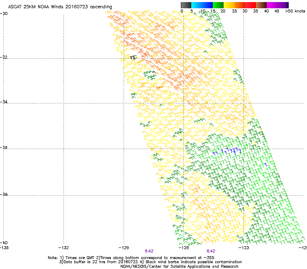Click the ASCAT 25KM NOAA Winds title
Screen dimensions: 307x269
point(60,7)
